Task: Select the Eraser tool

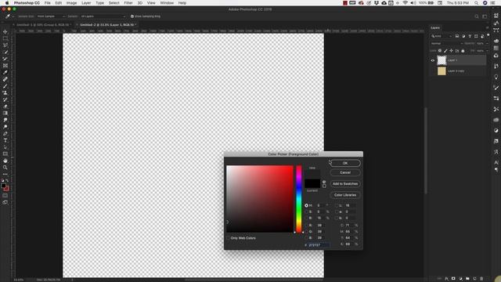Action: 5,107
